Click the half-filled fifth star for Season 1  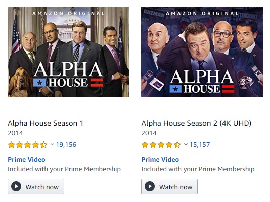[x=44, y=145]
